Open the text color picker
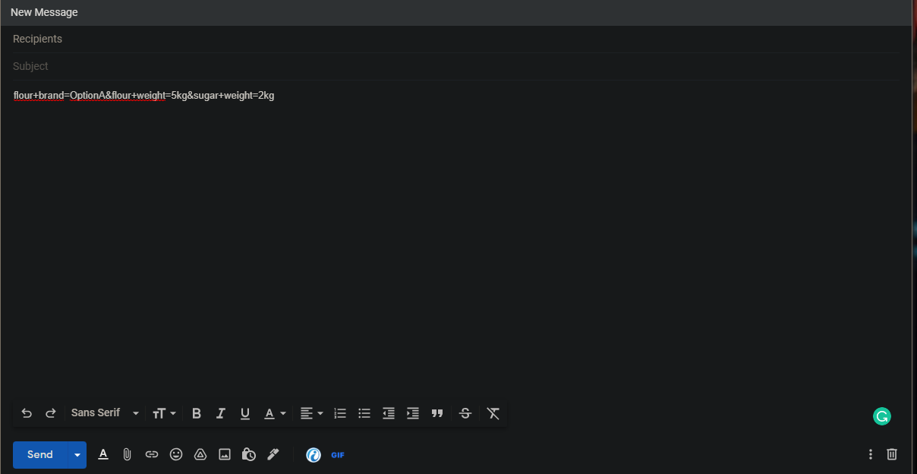The width and height of the screenshot is (917, 474). (275, 413)
